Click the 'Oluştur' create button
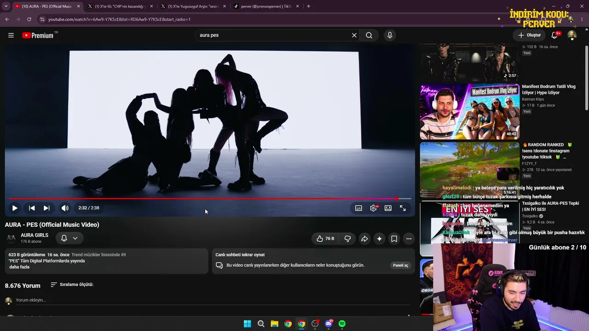 tap(530, 35)
